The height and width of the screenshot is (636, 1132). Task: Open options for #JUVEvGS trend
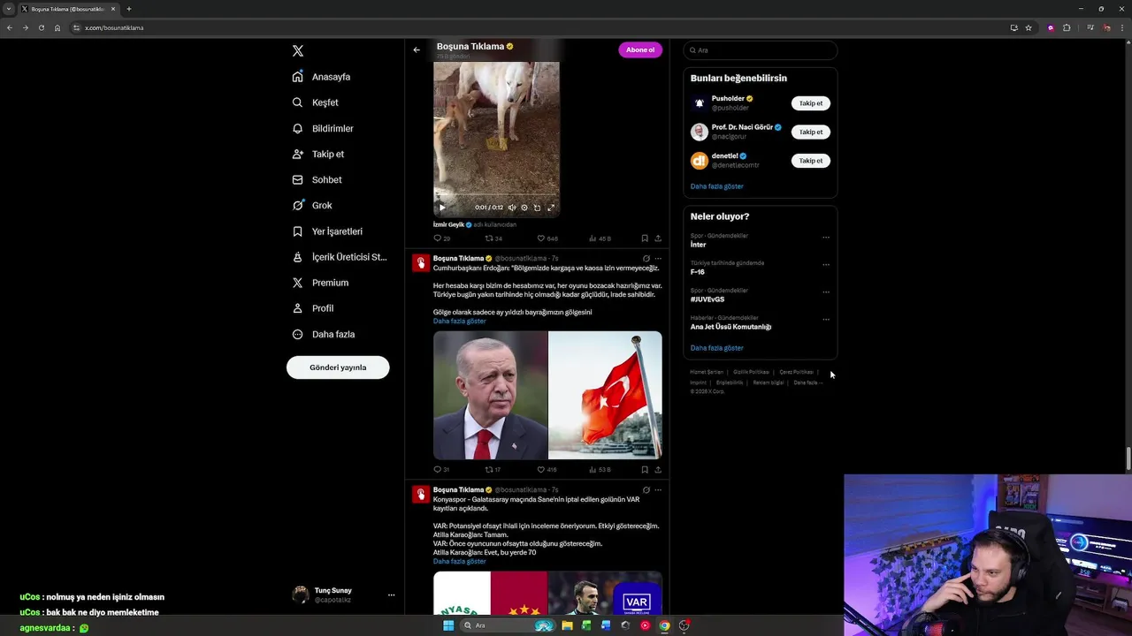pos(826,291)
